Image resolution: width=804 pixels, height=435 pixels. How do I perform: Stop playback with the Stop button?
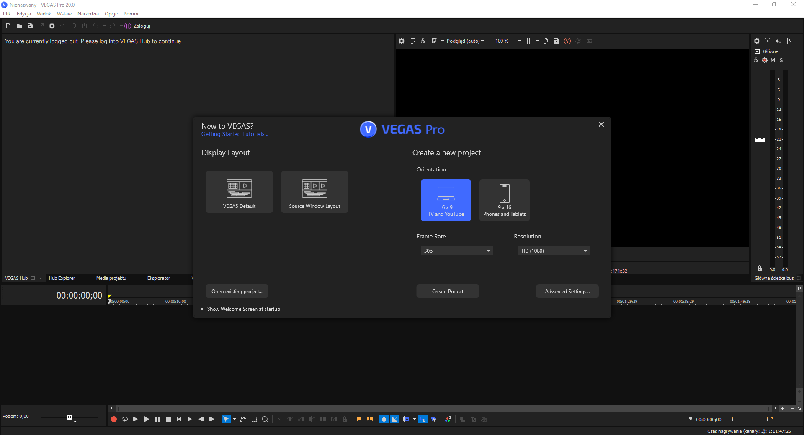pos(168,419)
